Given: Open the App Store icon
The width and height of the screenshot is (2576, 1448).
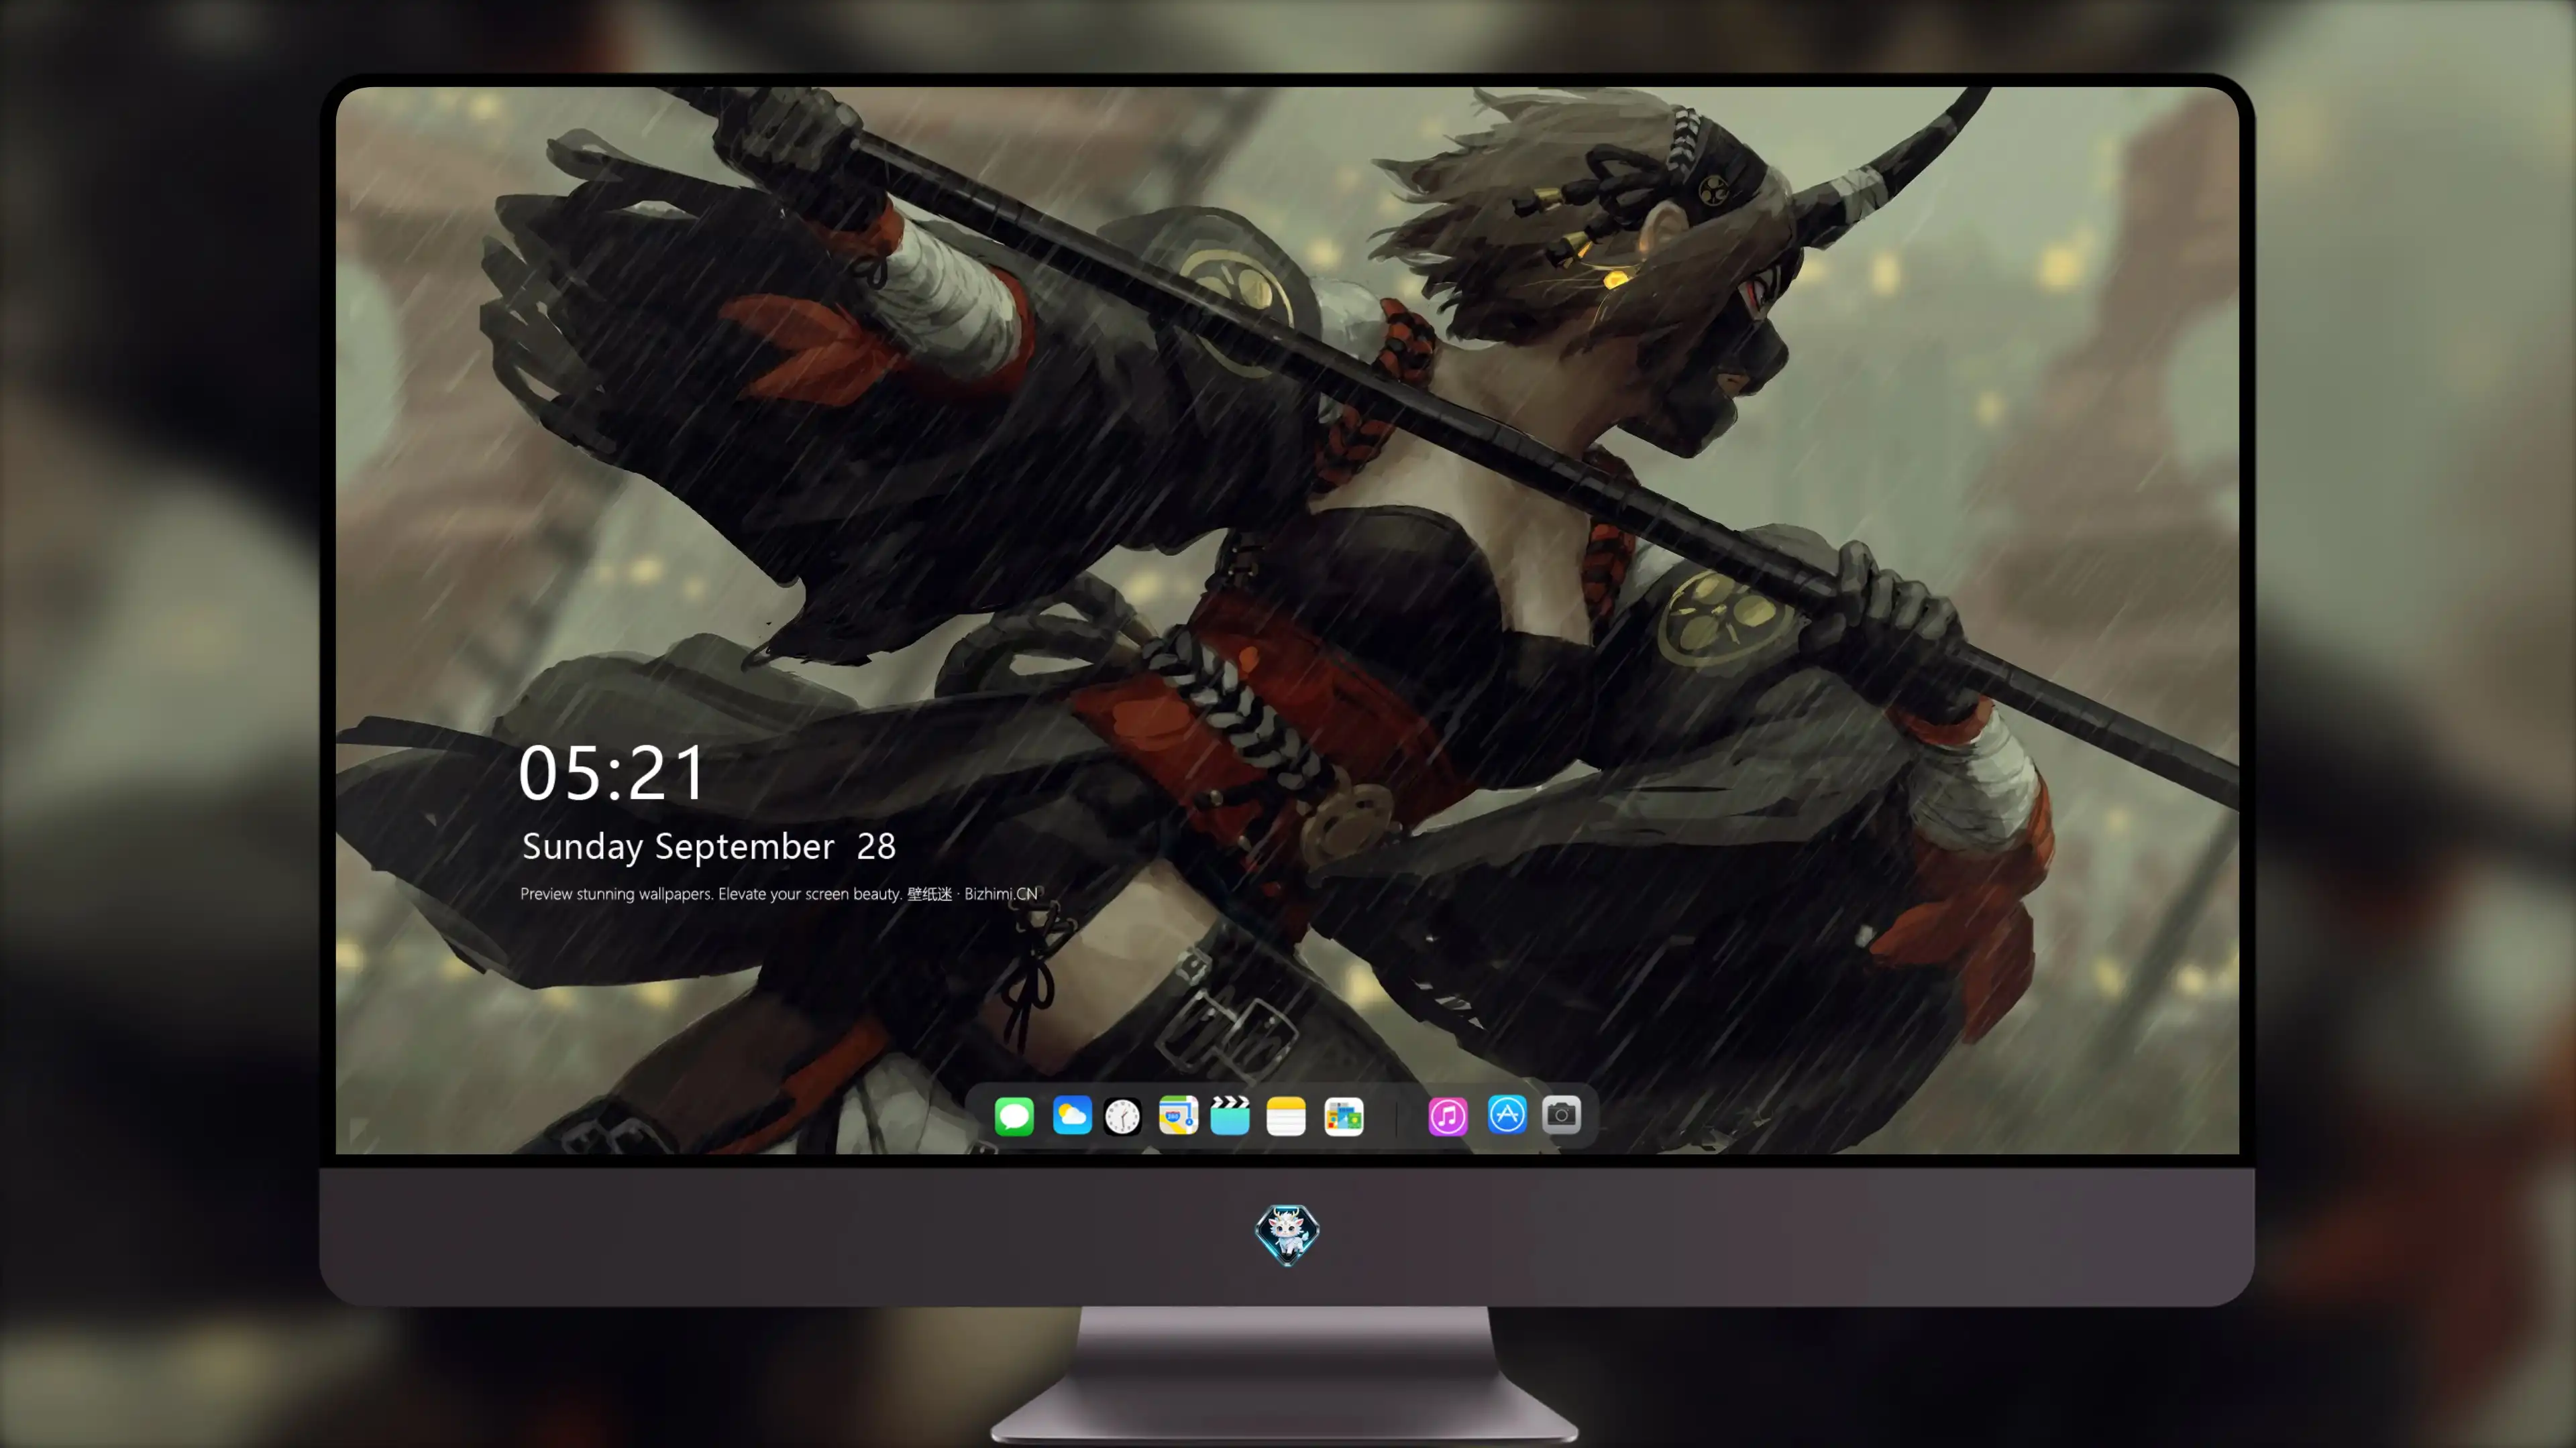Looking at the screenshot, I should [x=1507, y=1114].
